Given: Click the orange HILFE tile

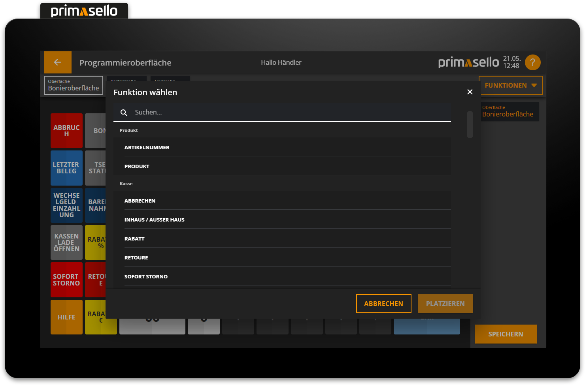Looking at the screenshot, I should click(x=66, y=317).
